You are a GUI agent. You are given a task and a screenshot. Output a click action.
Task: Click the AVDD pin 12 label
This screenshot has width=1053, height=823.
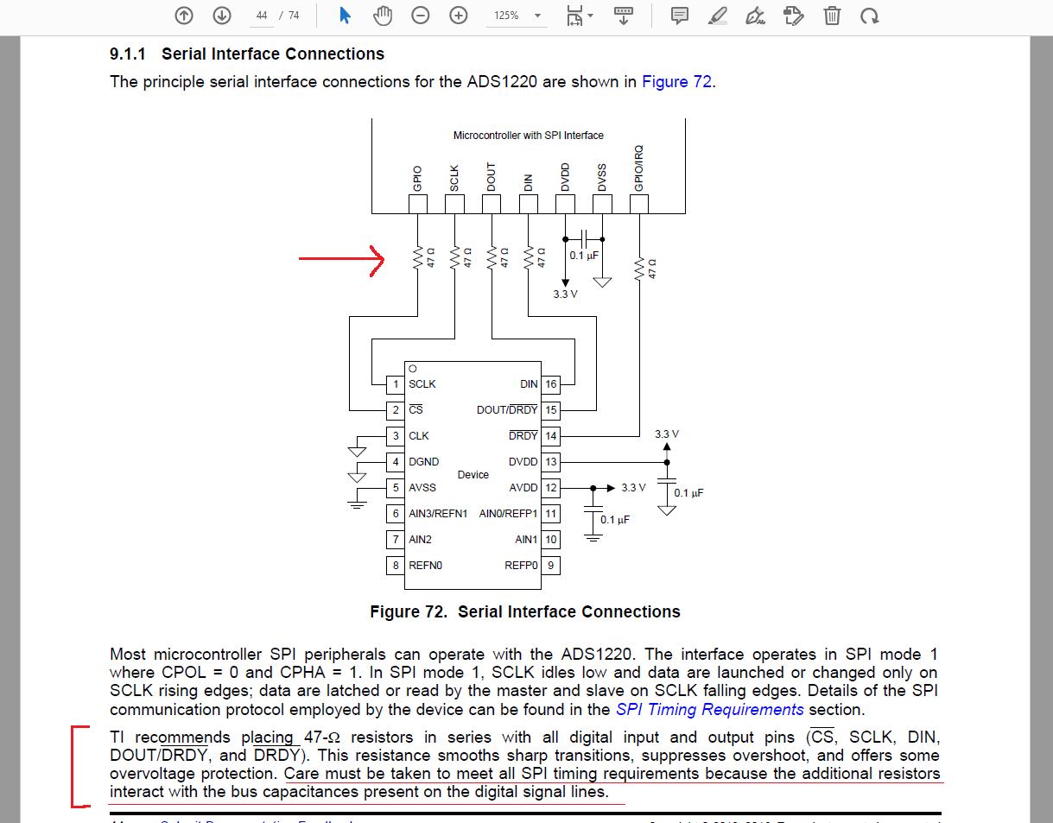click(523, 488)
